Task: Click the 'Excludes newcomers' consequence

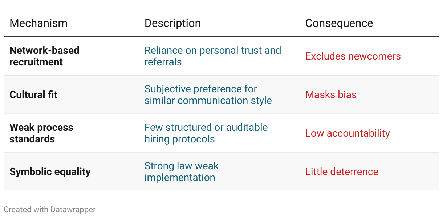Action: pyautogui.click(x=353, y=56)
